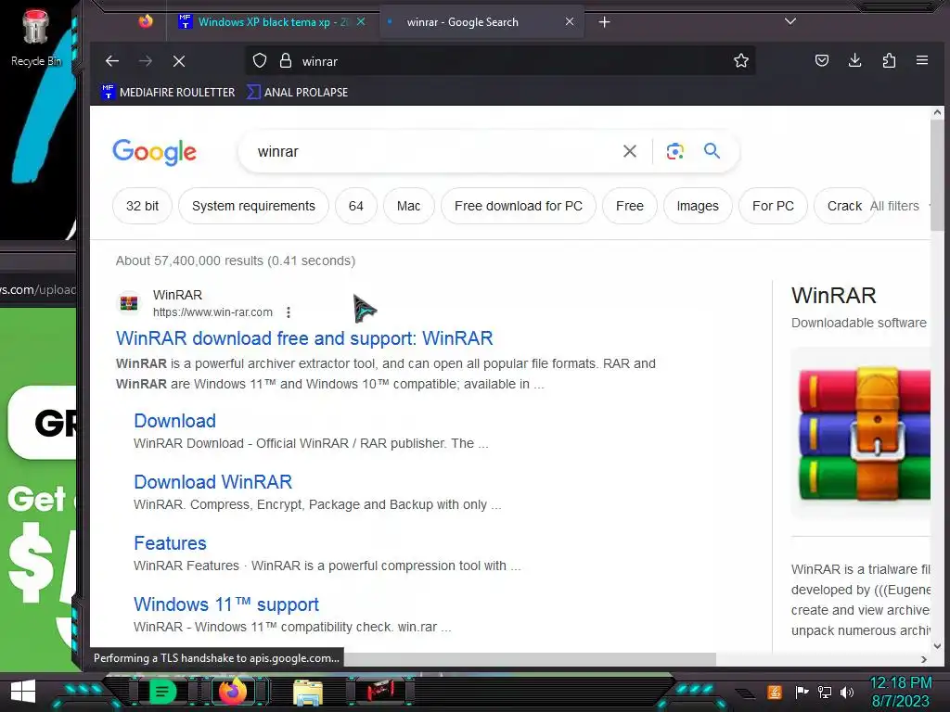Open MEDIAFIRE ROULETTER bookmark
The height and width of the screenshot is (712, 950).
tap(169, 92)
